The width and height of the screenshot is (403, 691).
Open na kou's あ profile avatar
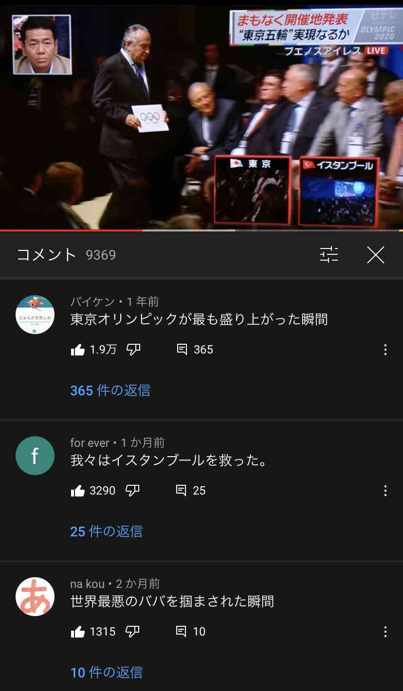[x=35, y=597]
